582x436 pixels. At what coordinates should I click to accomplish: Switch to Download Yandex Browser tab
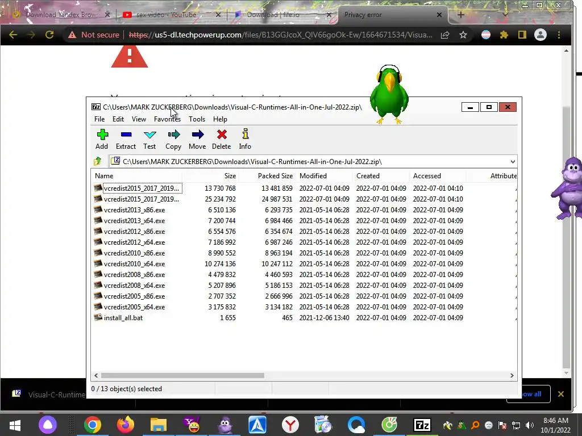(61, 15)
